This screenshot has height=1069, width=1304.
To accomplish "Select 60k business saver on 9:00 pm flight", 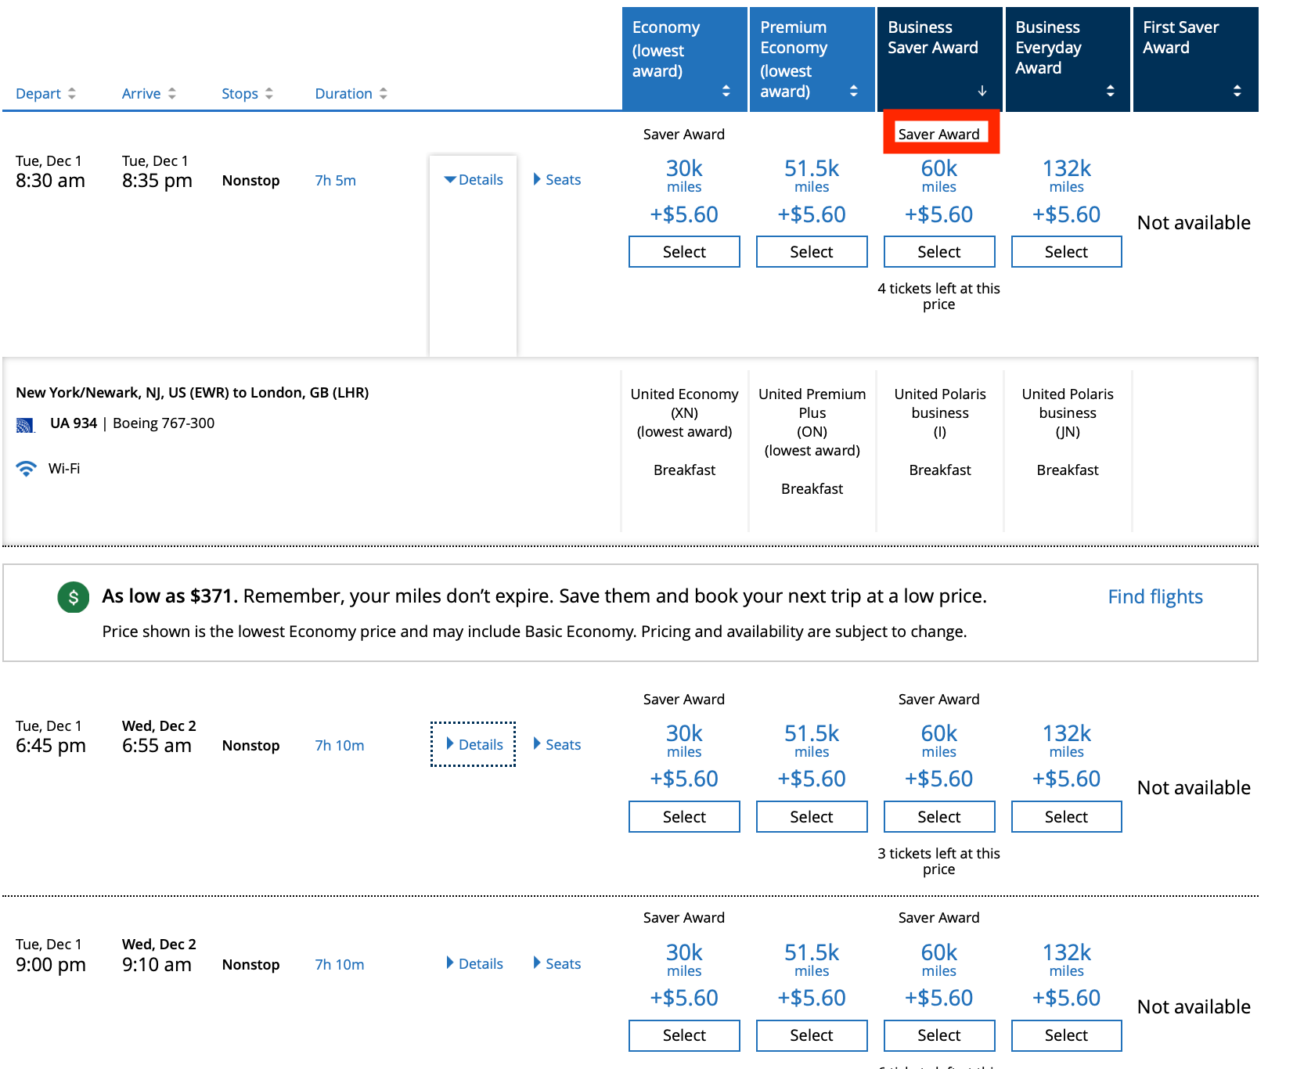I will pos(939,1035).
